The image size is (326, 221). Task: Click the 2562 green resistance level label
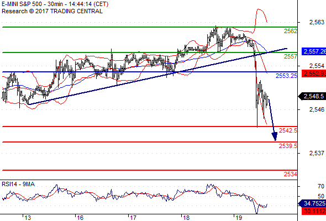tap(291, 31)
